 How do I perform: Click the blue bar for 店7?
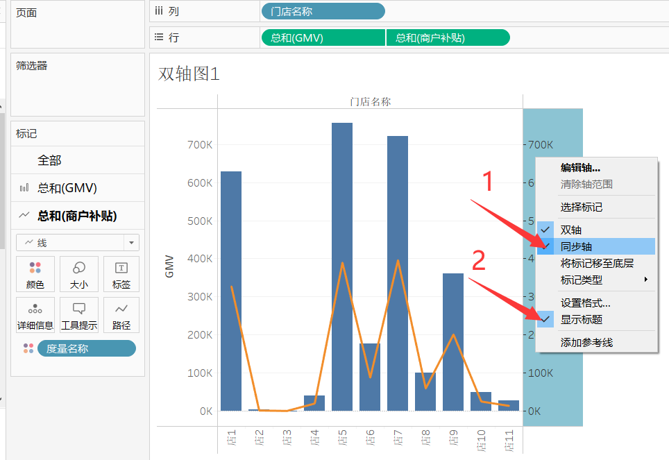[398, 273]
